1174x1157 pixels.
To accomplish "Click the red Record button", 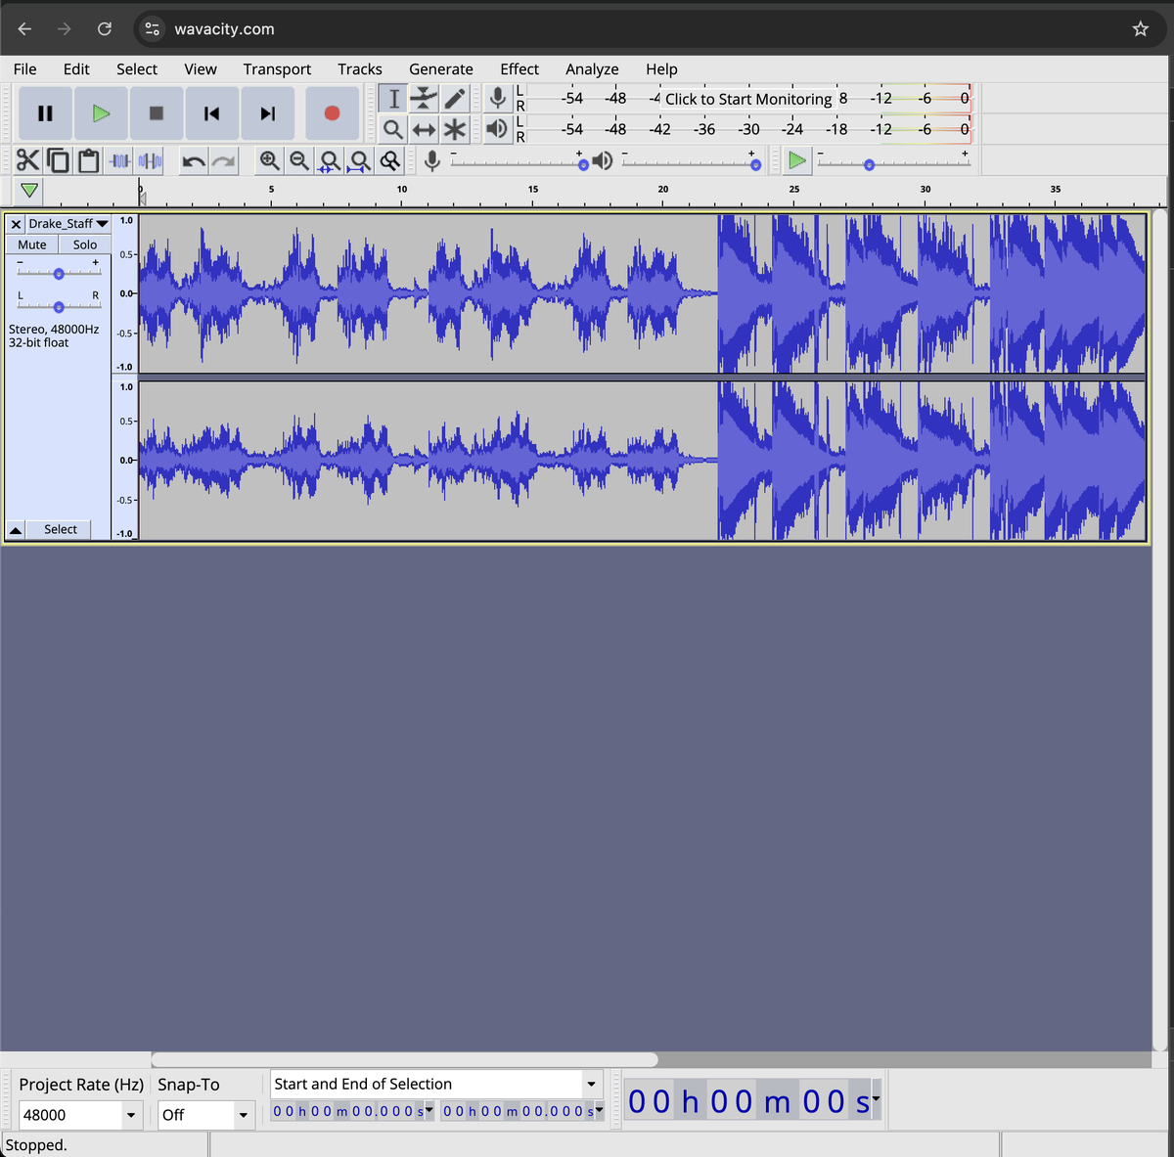I will tap(332, 113).
